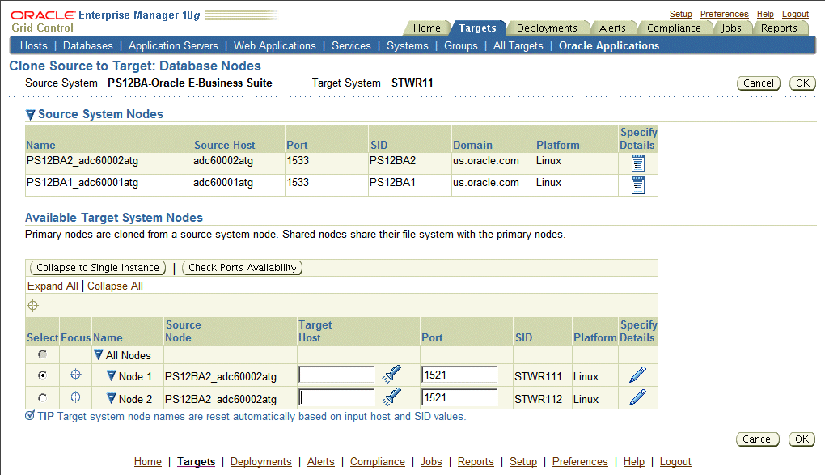
Task: Open Help link in top header
Action: (765, 15)
